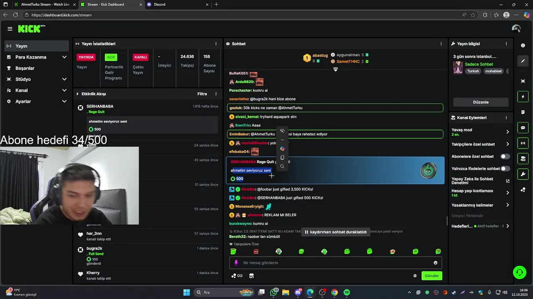This screenshot has height=299, width=533.
Task: Select the pencil edit icon in right sidebar
Action: coord(523,61)
